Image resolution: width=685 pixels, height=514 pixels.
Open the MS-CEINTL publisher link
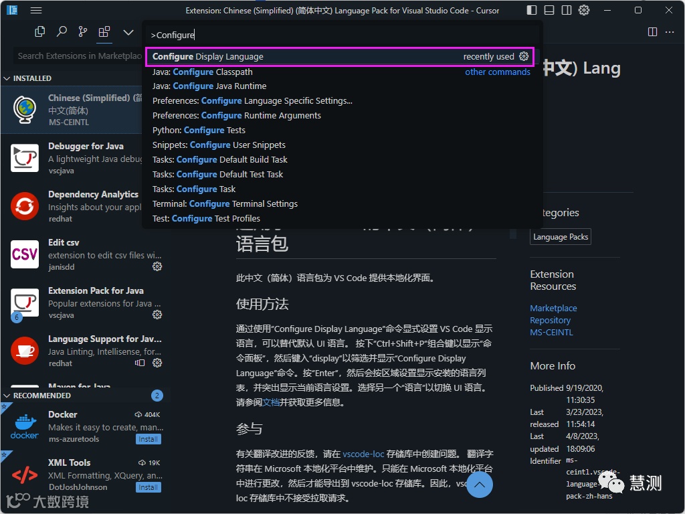click(551, 332)
